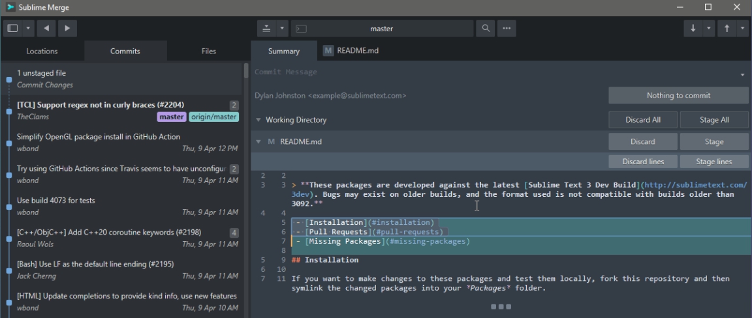Open pull options dropdown arrow
Image resolution: width=752 pixels, height=318 pixels.
tap(709, 29)
